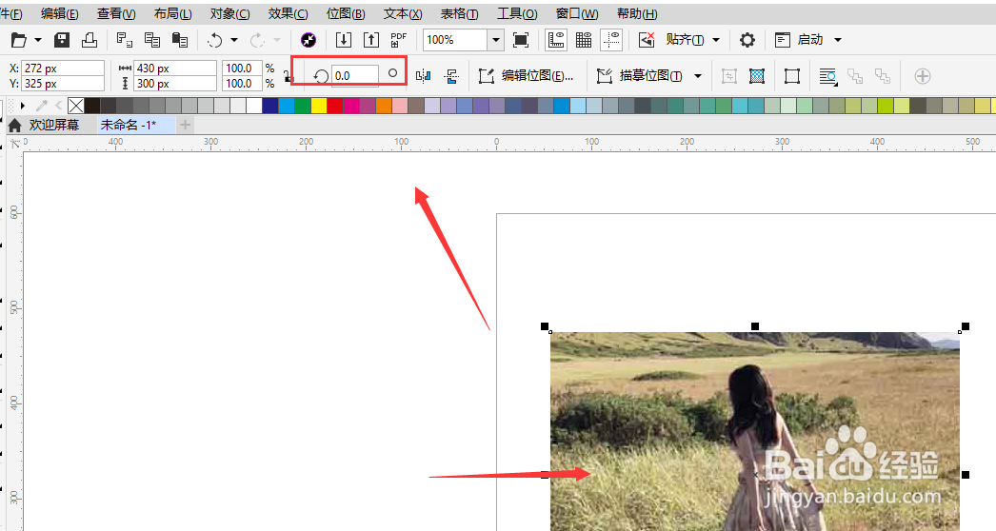Open the 工具(O) menu
Viewport: 996px width, 531px height.
[517, 13]
